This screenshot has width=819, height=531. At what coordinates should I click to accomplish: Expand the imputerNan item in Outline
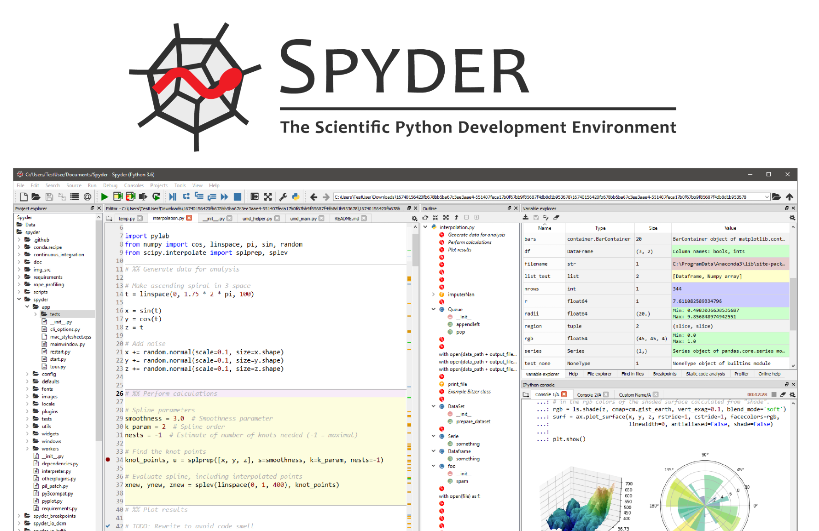[x=433, y=294]
